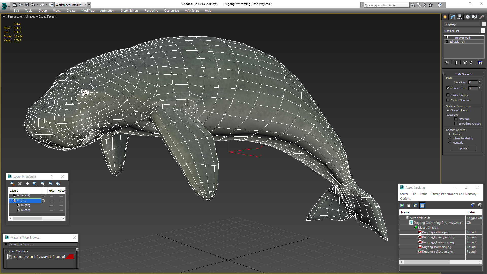Toggle Smooth Result checkbox
The height and width of the screenshot is (274, 487).
coord(448,110)
